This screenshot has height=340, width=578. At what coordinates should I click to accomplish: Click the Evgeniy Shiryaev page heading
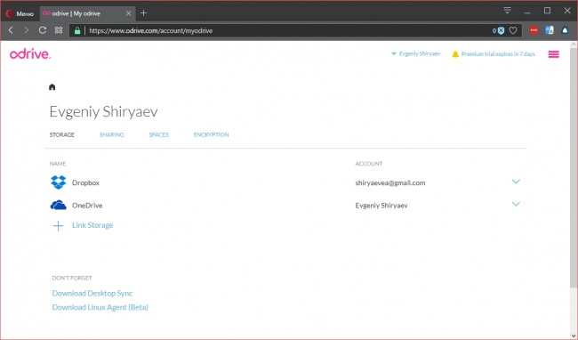point(103,112)
